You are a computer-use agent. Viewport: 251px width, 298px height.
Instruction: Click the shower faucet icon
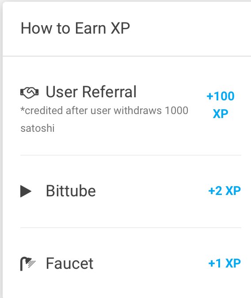pyautogui.click(x=28, y=264)
